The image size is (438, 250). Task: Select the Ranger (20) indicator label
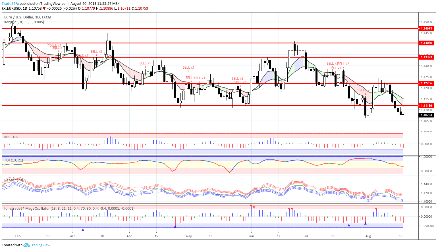[14, 180]
